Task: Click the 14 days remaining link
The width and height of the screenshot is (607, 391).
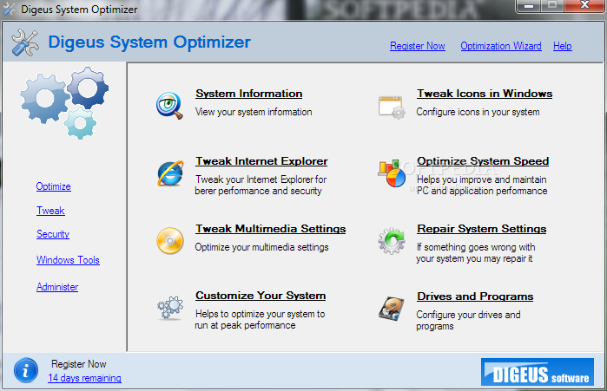Action: pos(84,378)
